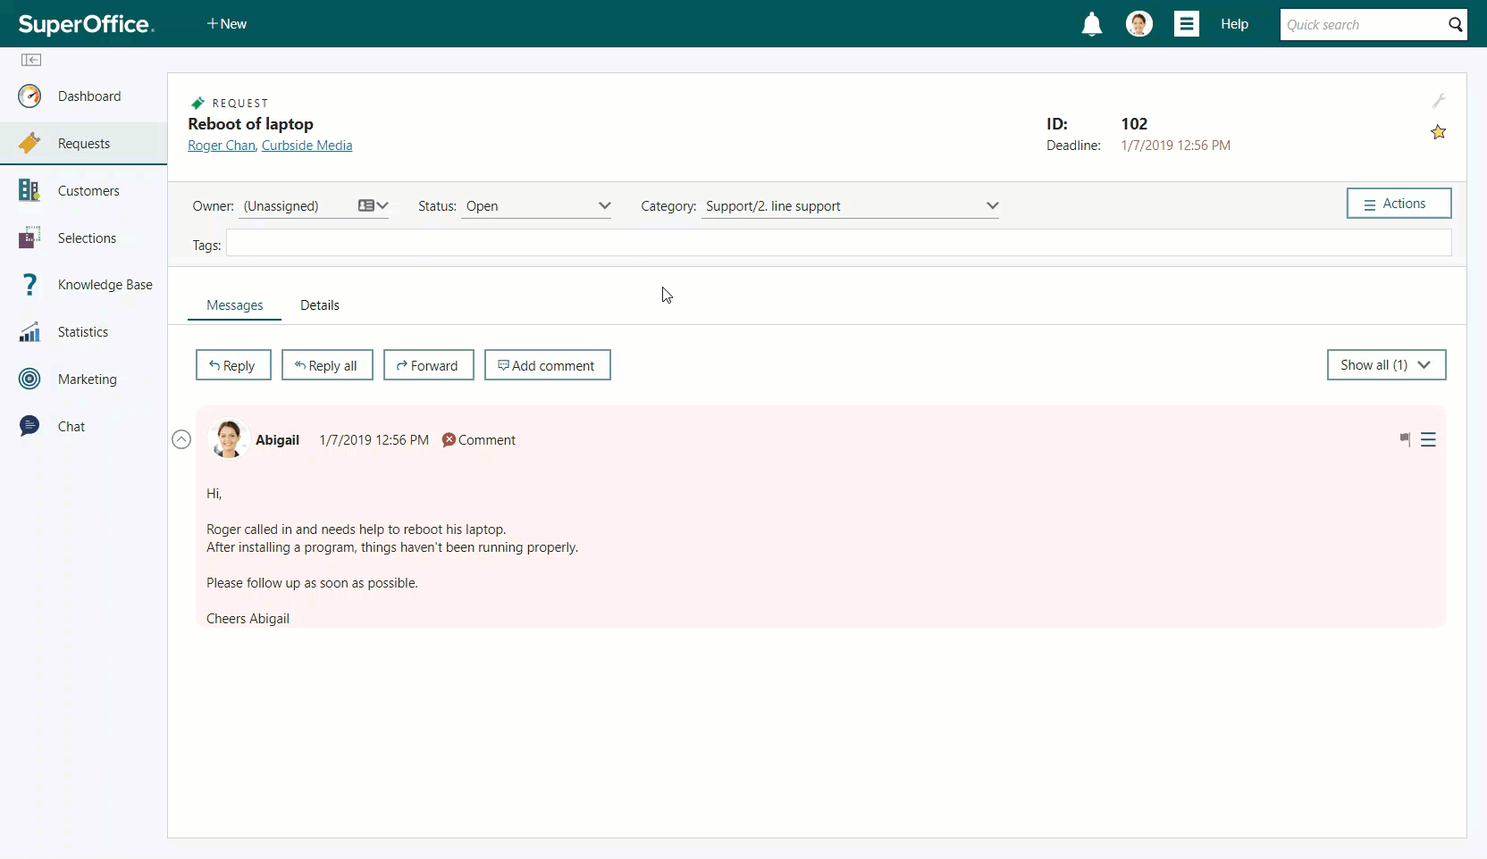Open Abigail's message options menu

pos(1428,439)
